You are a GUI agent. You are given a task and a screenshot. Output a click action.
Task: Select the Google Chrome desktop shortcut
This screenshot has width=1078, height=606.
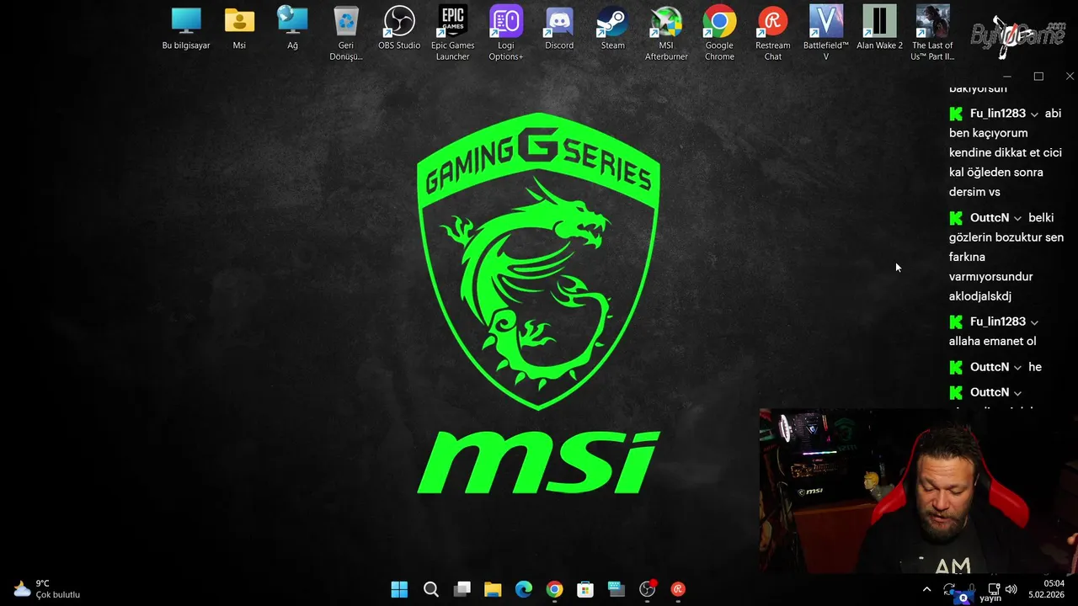coord(719,34)
